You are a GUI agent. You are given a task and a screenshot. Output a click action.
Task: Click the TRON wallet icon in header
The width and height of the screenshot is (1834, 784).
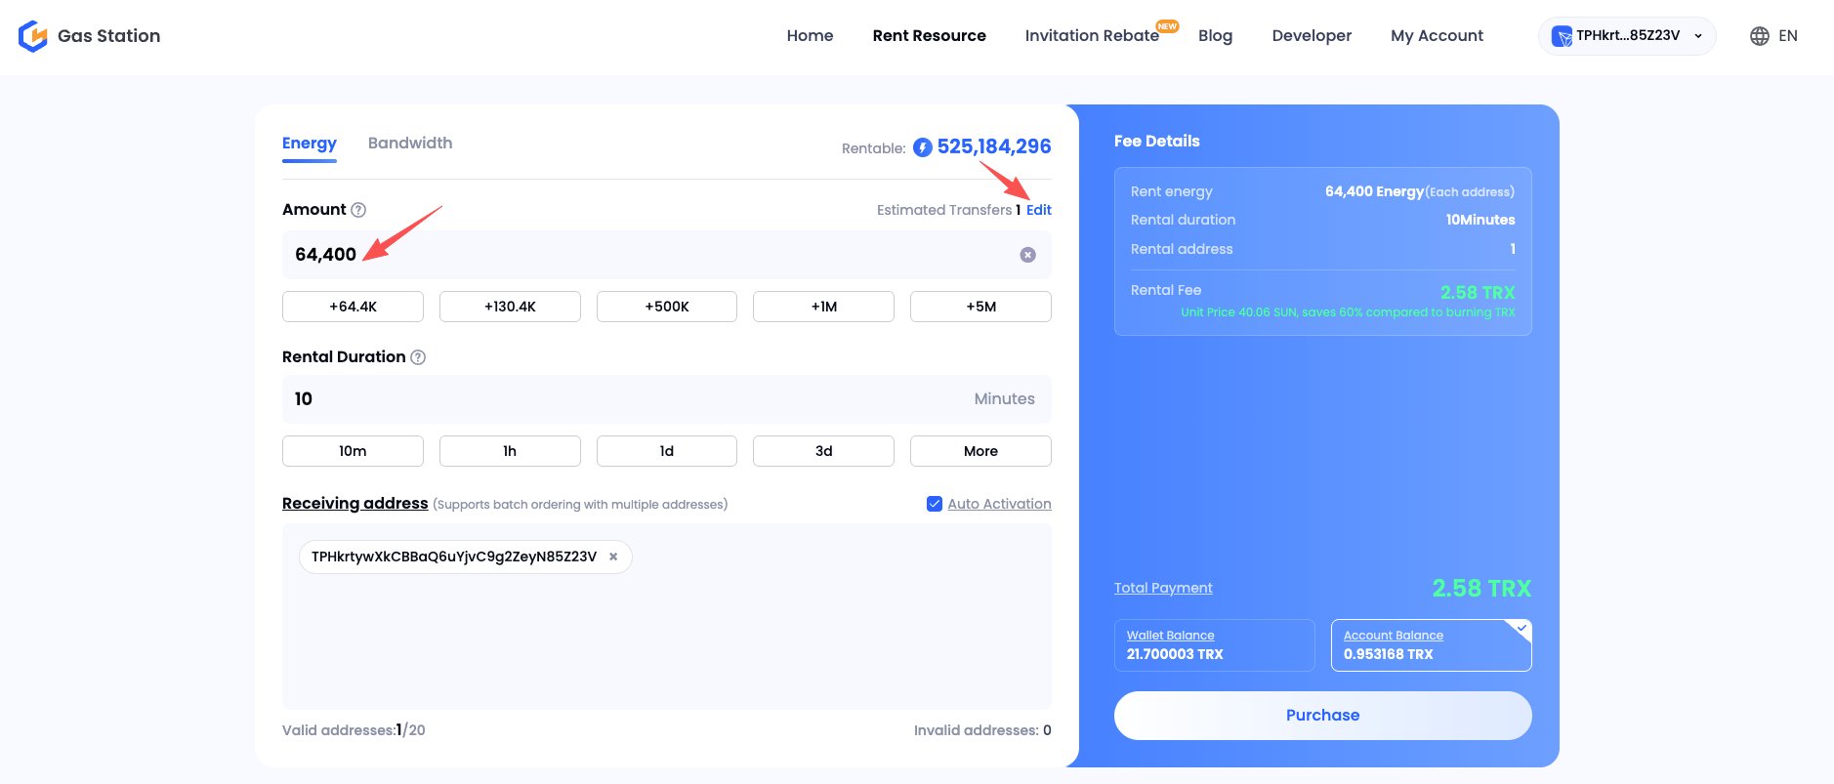coord(1562,37)
